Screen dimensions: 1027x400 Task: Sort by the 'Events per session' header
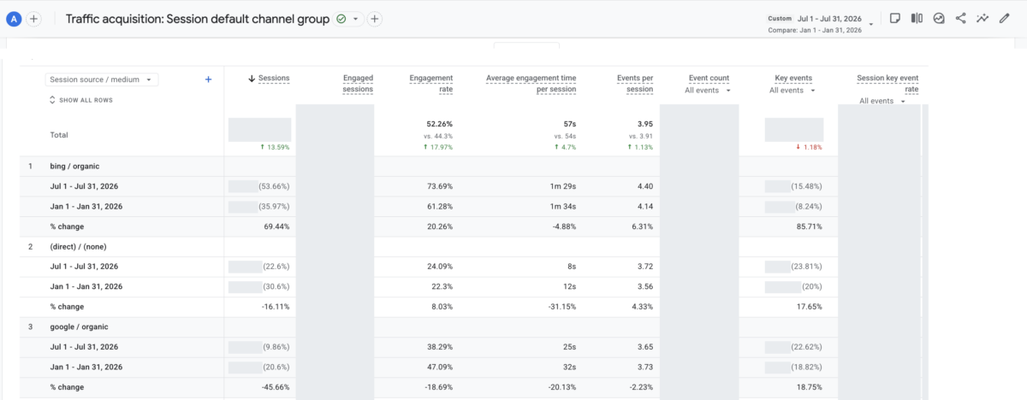point(635,84)
